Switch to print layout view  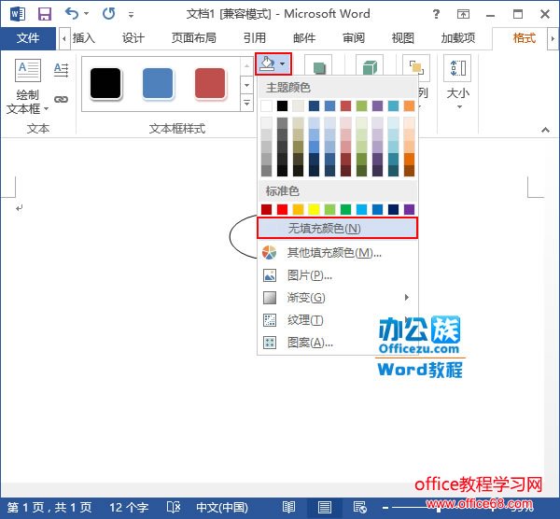coord(324,507)
